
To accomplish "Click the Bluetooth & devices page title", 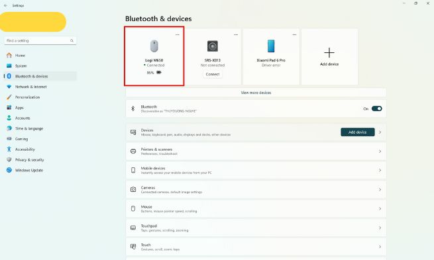I will click(158, 19).
